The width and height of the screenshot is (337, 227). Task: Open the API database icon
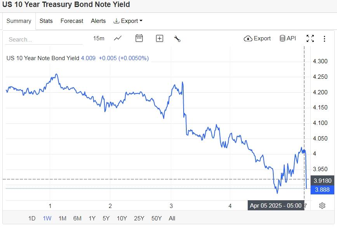coord(288,38)
